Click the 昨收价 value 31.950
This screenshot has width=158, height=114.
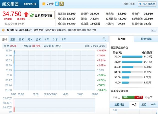(148, 14)
